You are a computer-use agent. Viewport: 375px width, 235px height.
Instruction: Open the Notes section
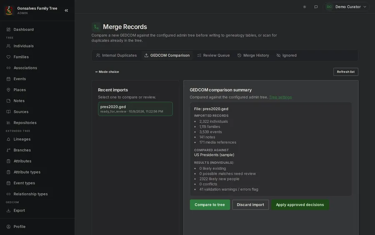37,101
